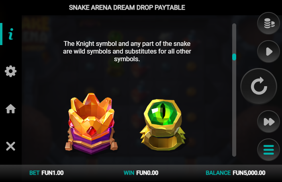The height and width of the screenshot is (182, 282).
Task: Click the Snake Arena Dream Drop Paytable title
Action: 127,8
